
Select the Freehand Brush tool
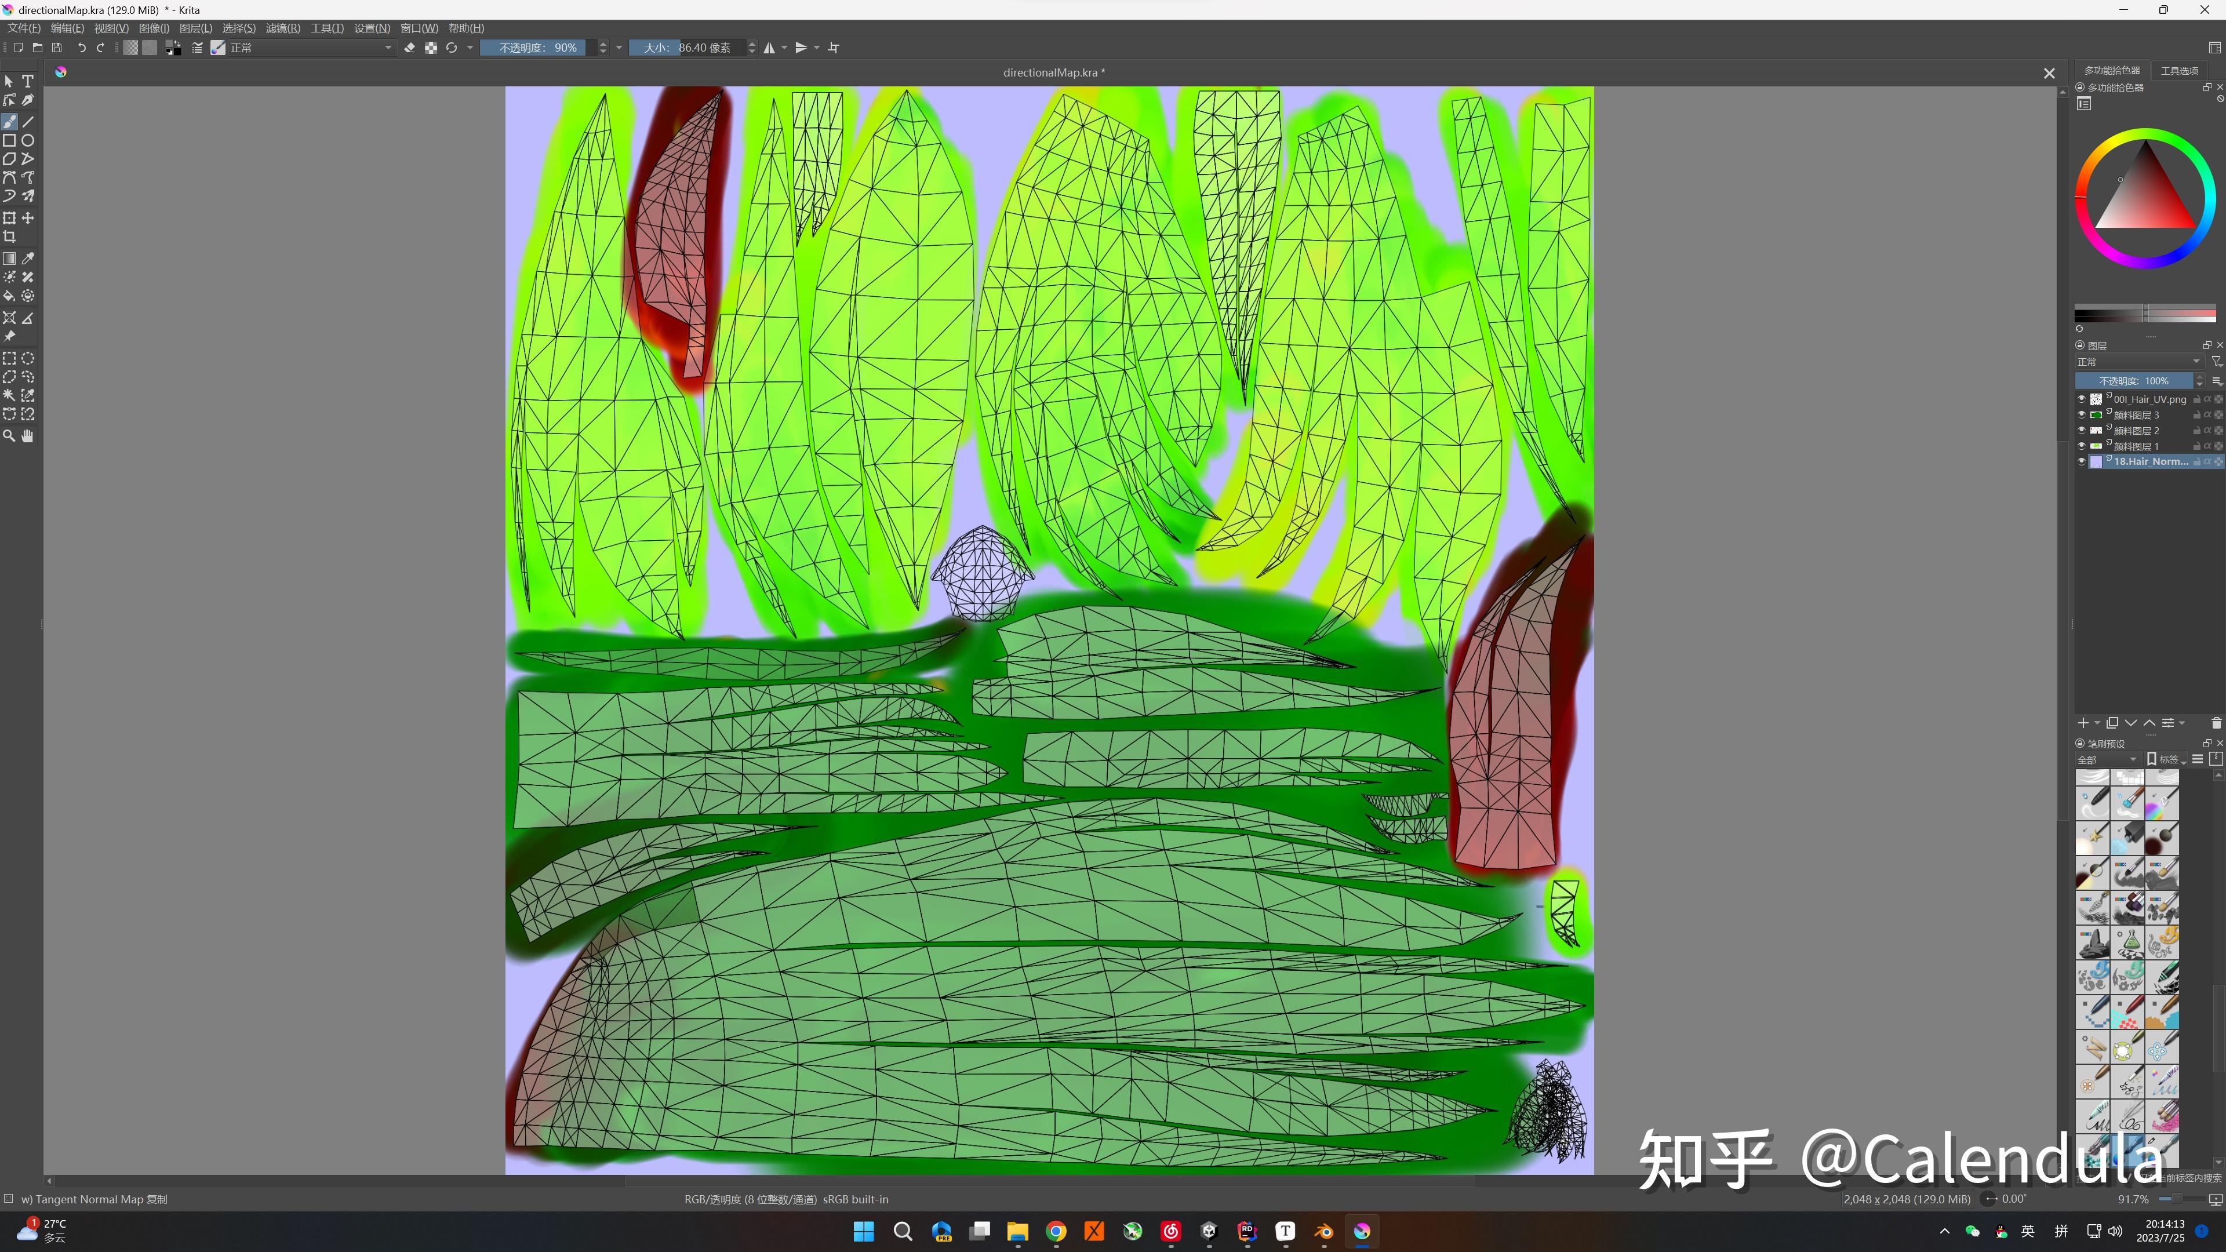point(9,121)
